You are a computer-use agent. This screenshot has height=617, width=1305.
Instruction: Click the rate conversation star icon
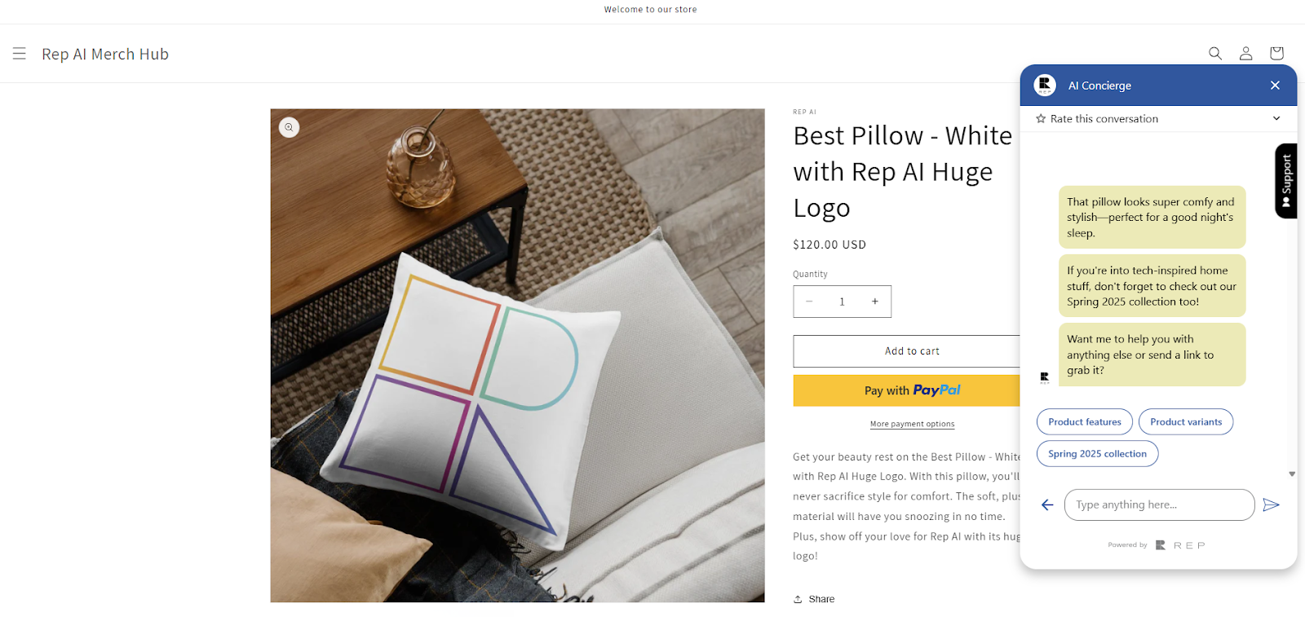[x=1041, y=119]
